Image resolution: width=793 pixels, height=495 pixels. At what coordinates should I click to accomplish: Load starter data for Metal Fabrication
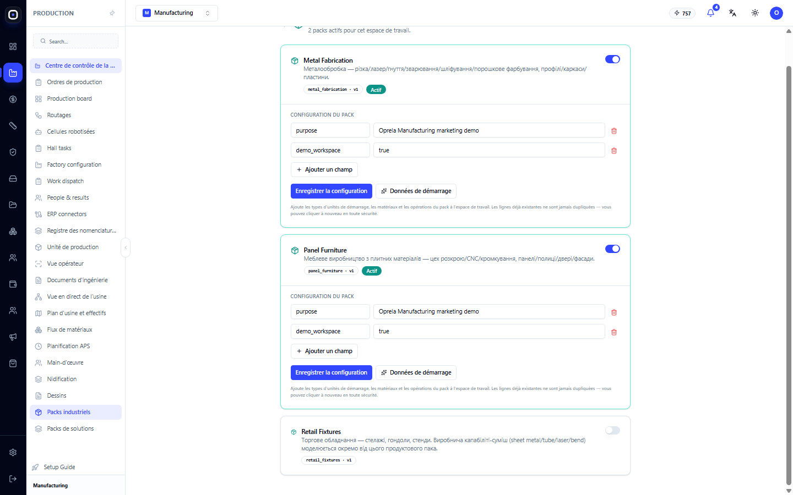click(x=416, y=191)
